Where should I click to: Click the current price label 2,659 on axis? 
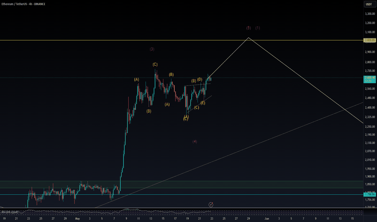370,79
